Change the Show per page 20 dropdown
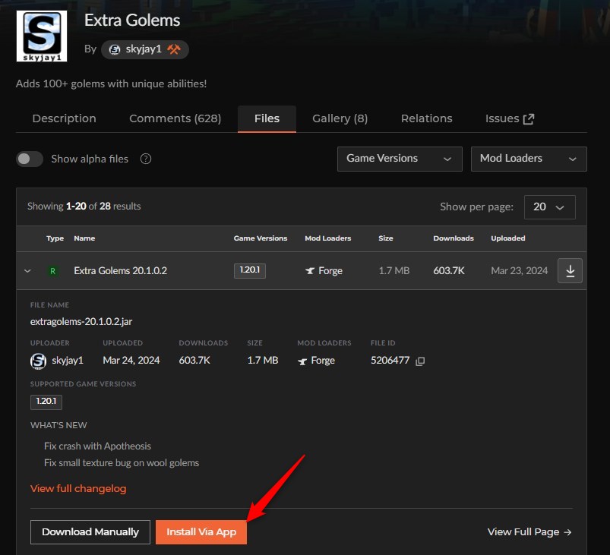Screen dimensions: 610x555 [549, 207]
